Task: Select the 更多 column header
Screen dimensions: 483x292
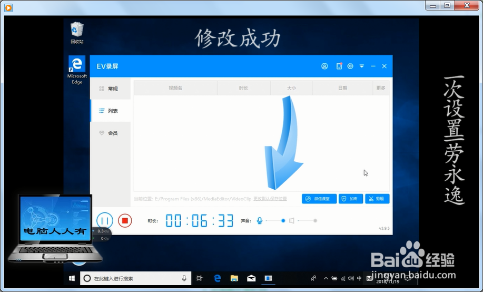Action: (x=381, y=88)
